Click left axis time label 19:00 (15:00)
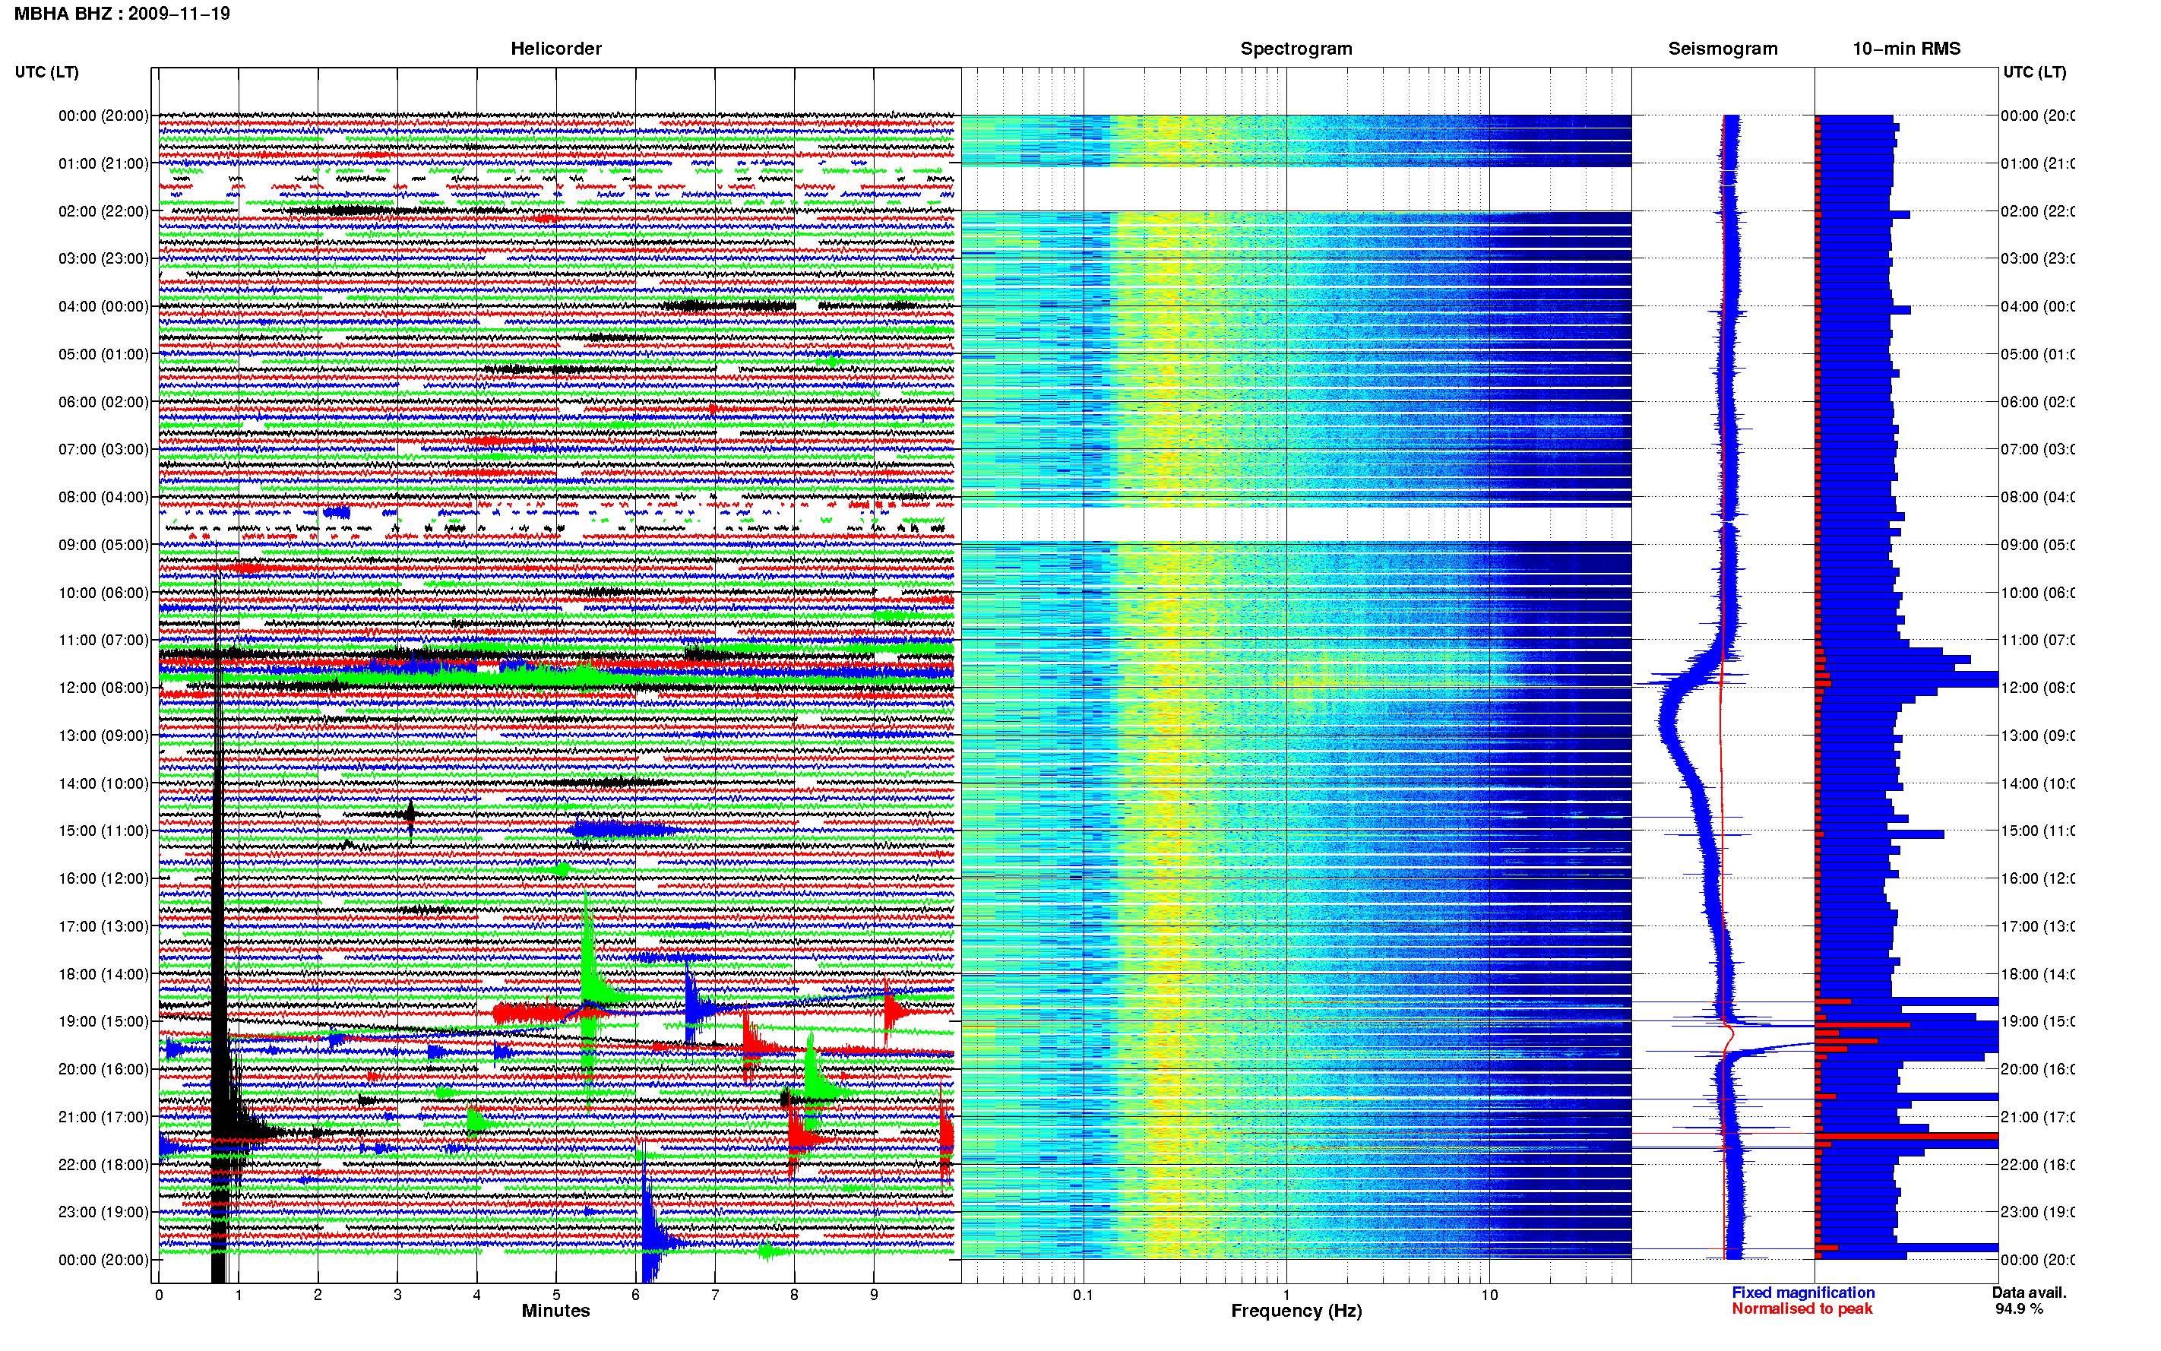 [x=103, y=1021]
